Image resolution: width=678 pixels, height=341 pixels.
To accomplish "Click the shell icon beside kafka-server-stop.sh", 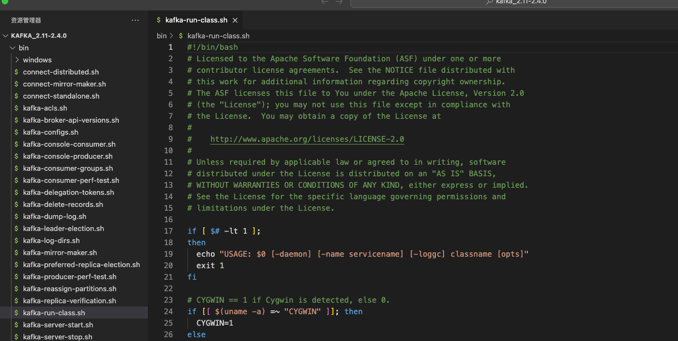I will (16, 337).
